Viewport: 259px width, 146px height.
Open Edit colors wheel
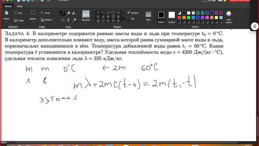click(x=229, y=17)
